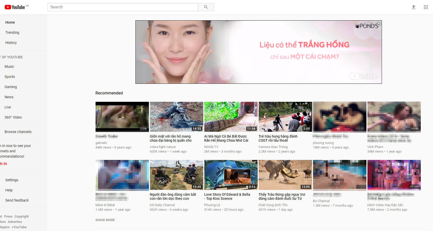Open the YouTube apps grid icon
Screen dimensions: 433x231
(x=426, y=7)
